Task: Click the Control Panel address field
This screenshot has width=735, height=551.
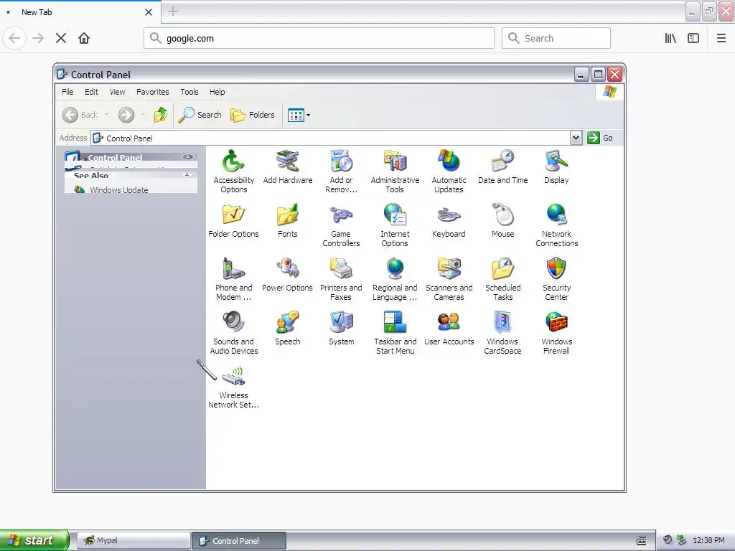Action: pyautogui.click(x=330, y=138)
